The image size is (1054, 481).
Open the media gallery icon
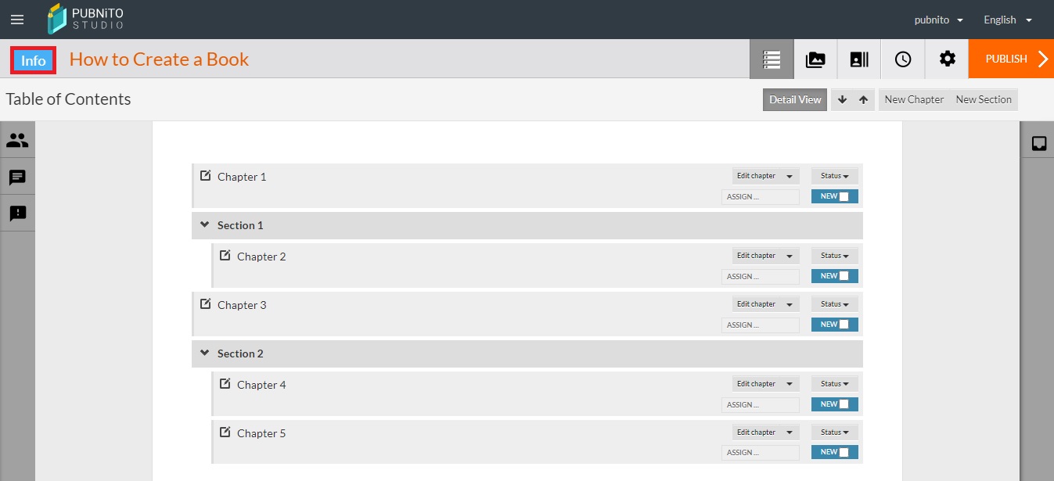[815, 59]
